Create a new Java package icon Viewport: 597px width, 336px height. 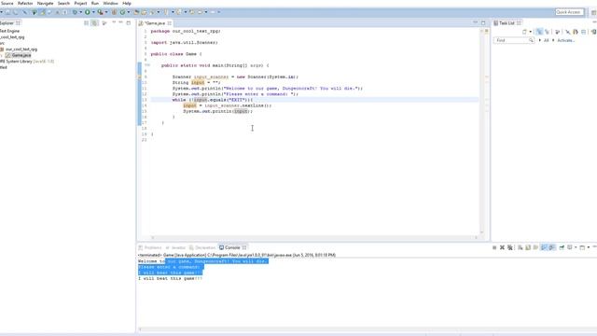pos(114,12)
